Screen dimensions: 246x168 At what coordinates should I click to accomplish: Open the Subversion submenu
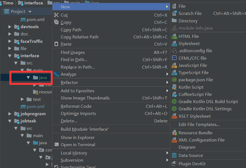coord(111,160)
